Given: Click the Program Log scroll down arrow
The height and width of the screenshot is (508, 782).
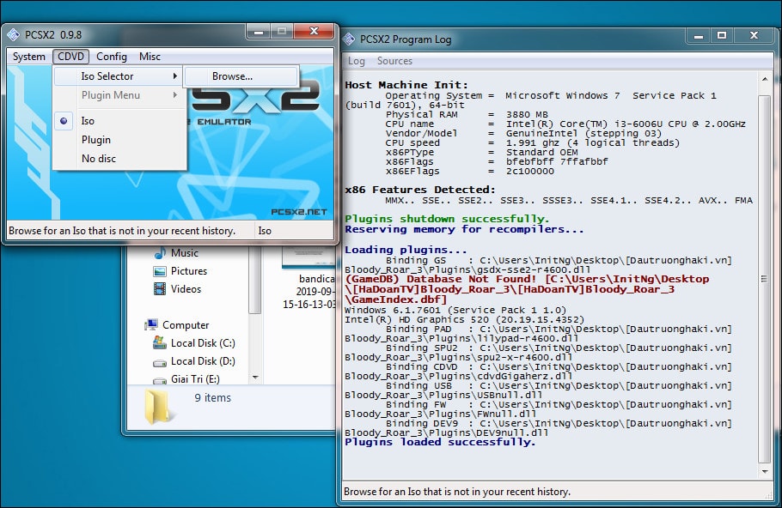Looking at the screenshot, I should pos(765,471).
